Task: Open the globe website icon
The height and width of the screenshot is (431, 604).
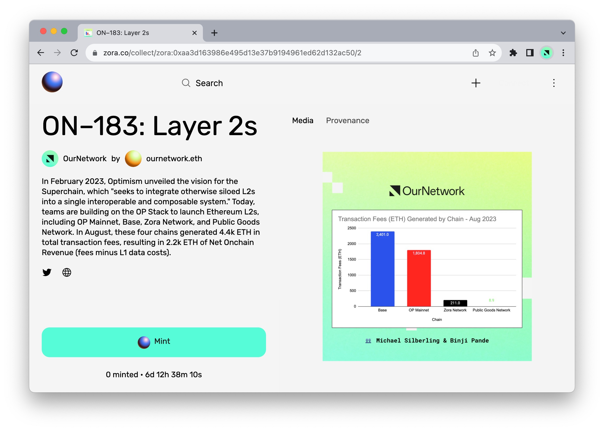Action: tap(67, 272)
